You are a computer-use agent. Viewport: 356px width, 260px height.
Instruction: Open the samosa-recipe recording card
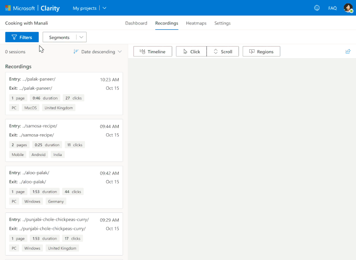[x=64, y=140]
